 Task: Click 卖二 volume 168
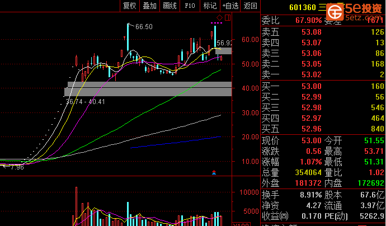pos(378,64)
